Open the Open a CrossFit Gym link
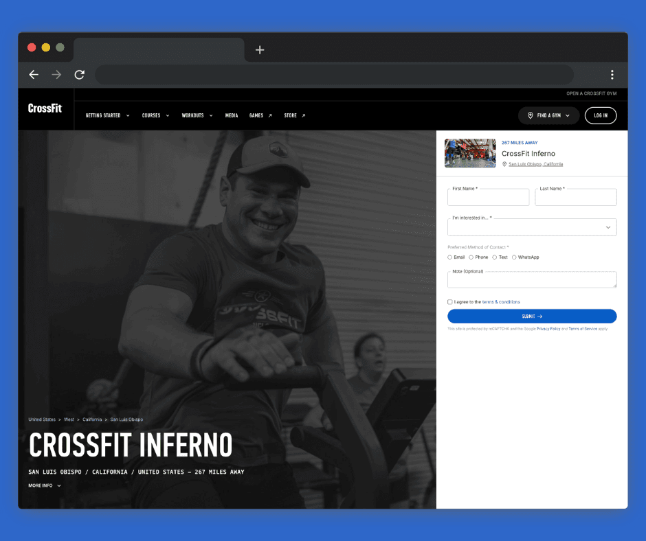 pos(591,93)
